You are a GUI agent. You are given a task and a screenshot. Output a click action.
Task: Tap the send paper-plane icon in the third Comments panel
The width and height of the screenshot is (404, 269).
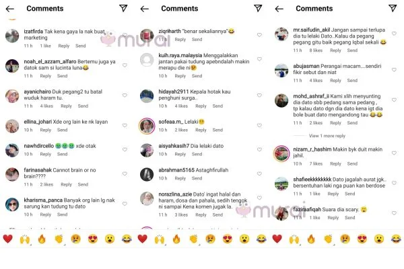pos(393,8)
